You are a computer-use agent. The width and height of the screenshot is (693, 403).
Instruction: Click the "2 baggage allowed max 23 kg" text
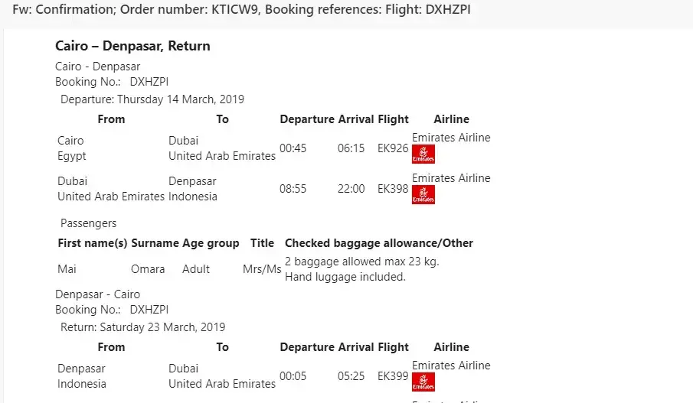(361, 262)
